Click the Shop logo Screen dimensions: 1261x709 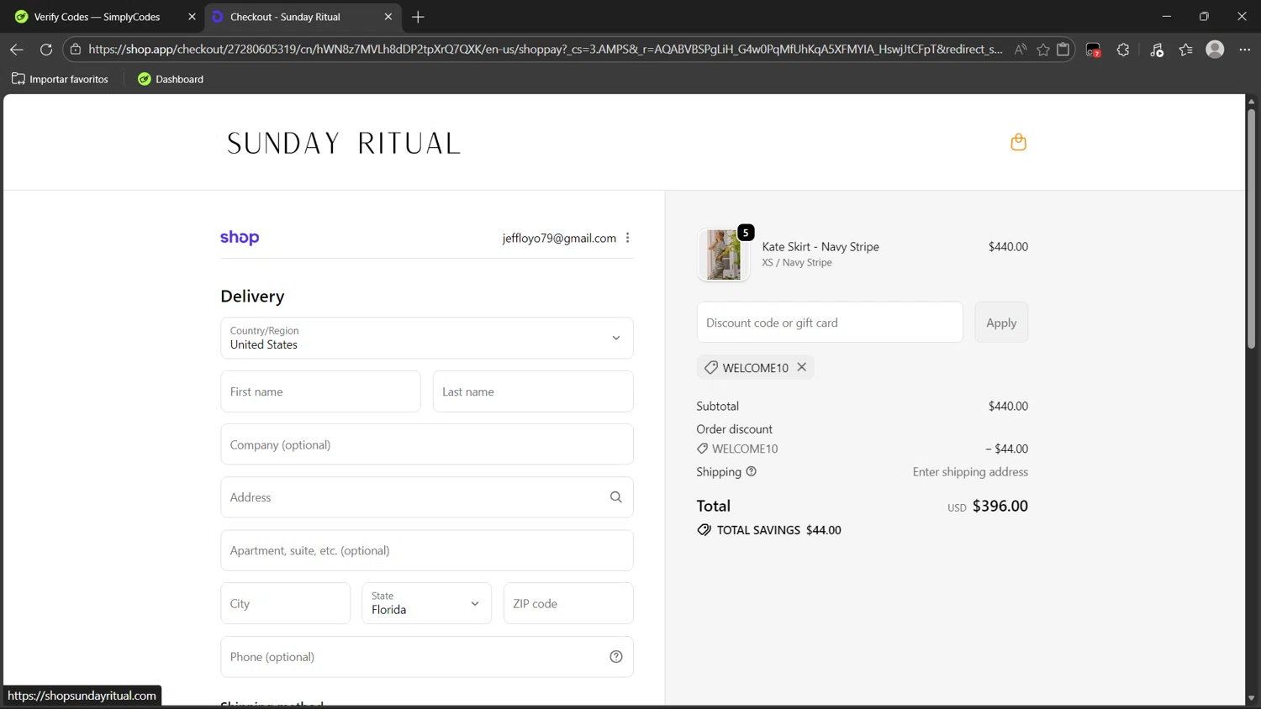pos(240,238)
